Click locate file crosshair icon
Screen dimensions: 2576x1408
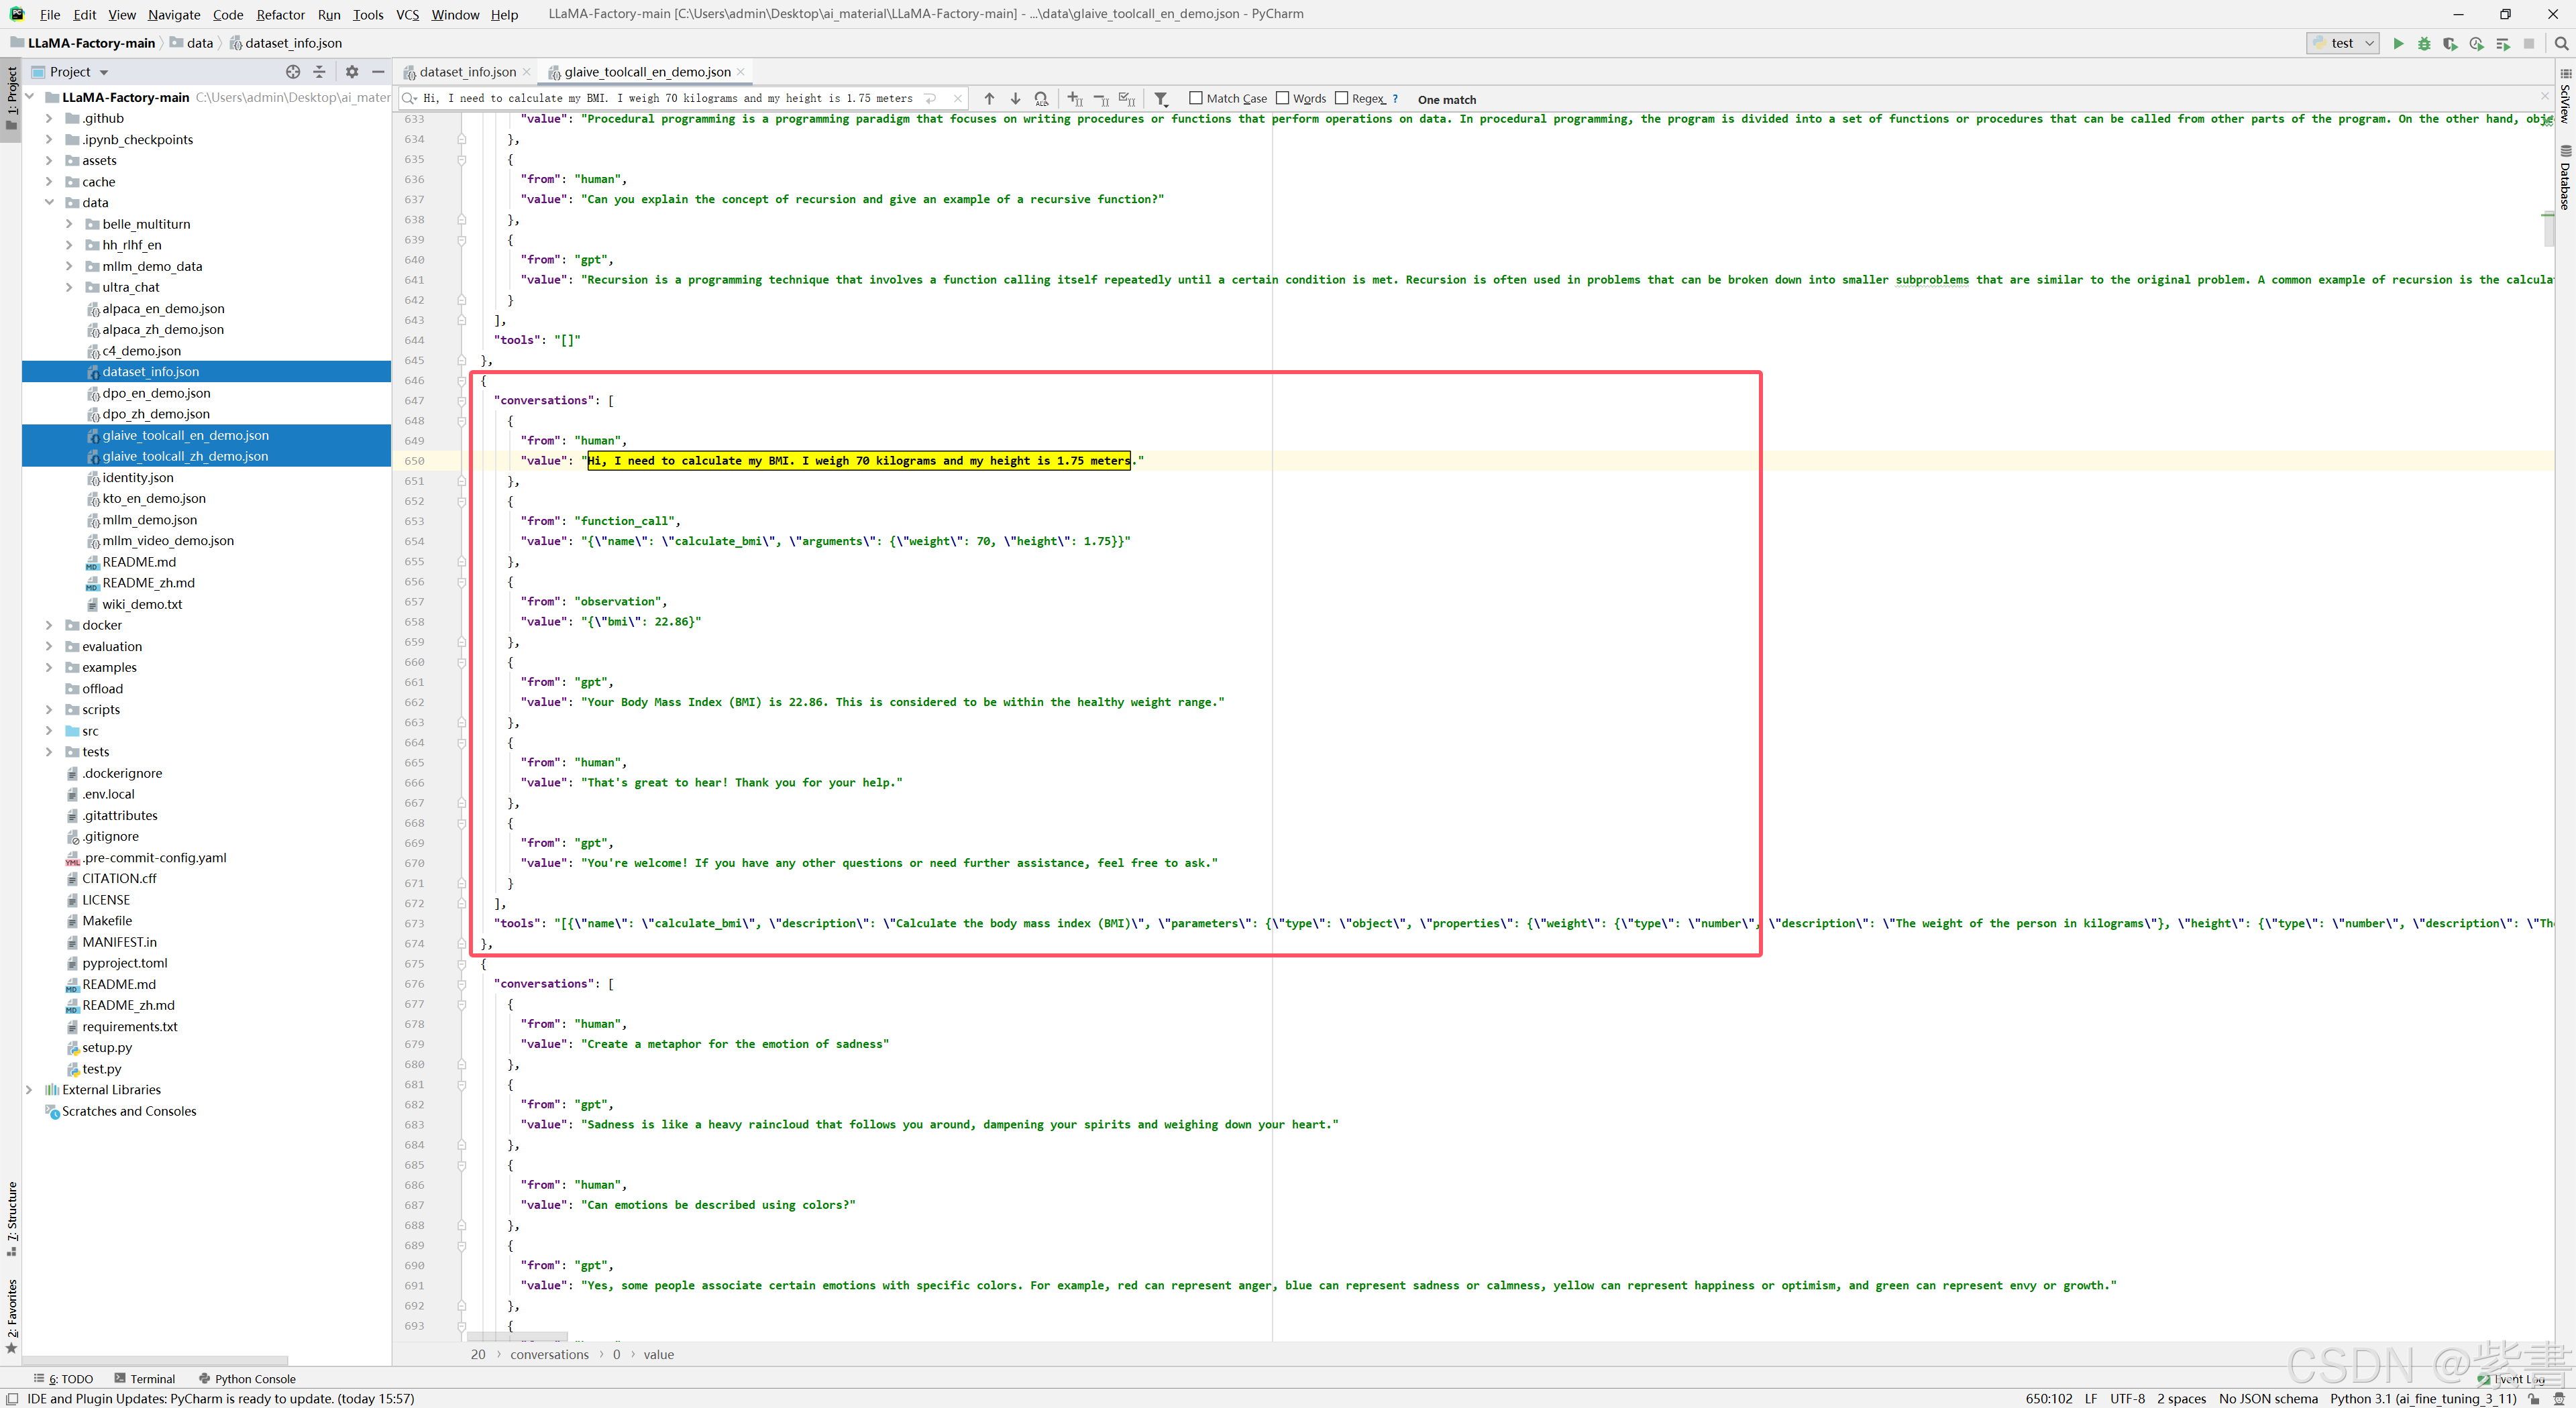293,71
